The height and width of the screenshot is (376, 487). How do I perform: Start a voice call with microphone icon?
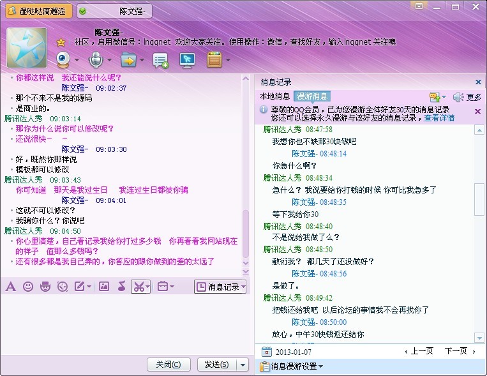coord(96,59)
